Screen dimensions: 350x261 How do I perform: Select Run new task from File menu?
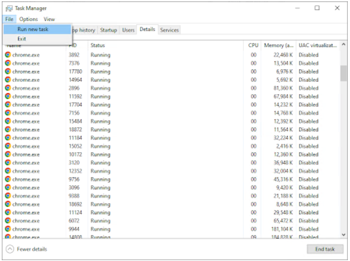tap(33, 29)
